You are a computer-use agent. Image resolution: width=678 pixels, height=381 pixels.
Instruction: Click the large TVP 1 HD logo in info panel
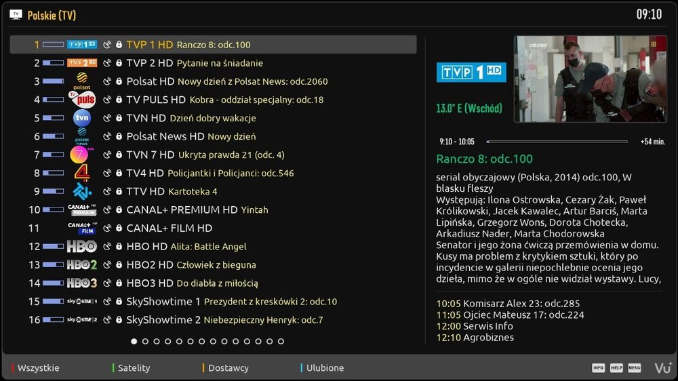(471, 72)
